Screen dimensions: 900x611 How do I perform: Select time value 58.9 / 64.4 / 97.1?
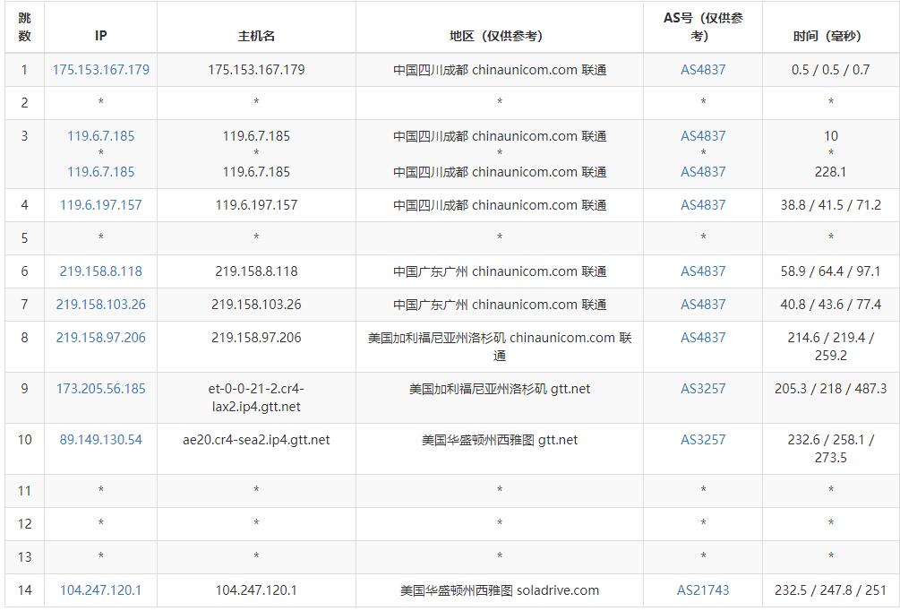point(830,271)
